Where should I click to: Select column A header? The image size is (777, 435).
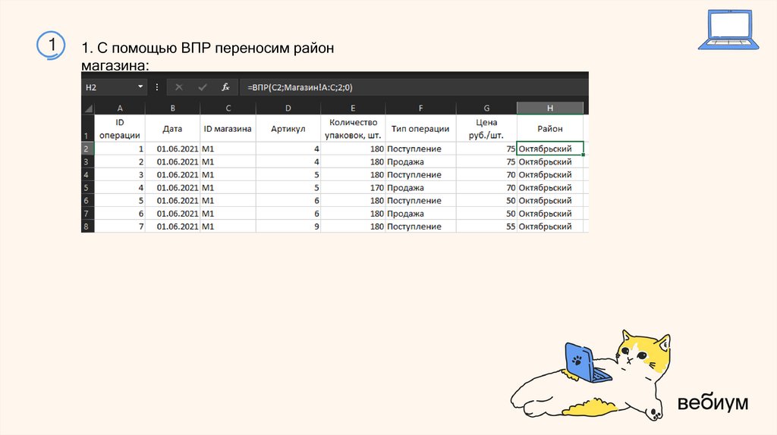click(x=120, y=108)
